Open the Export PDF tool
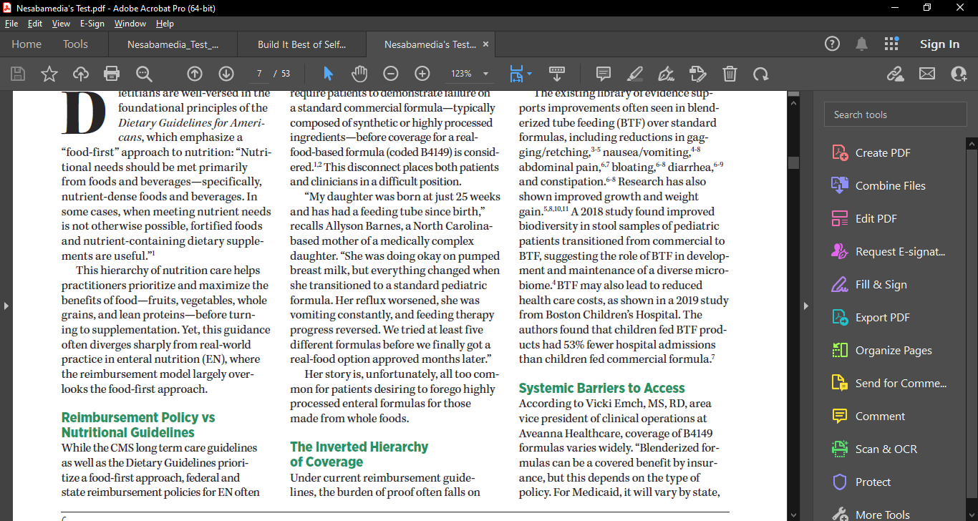The width and height of the screenshot is (978, 521). [x=882, y=318]
